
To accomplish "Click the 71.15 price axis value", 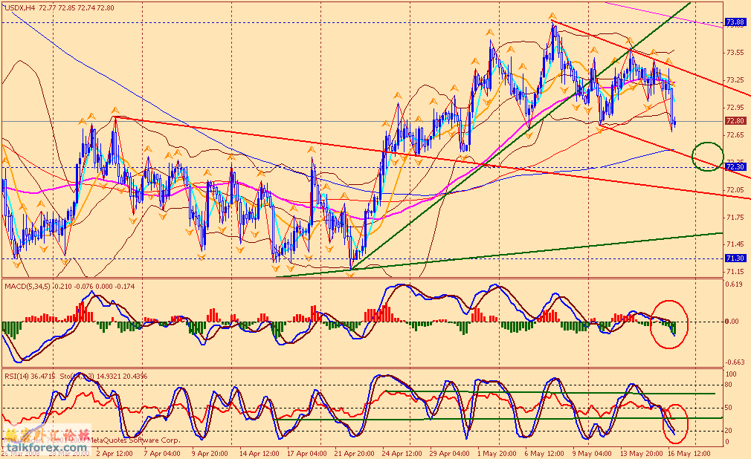I will (735, 272).
